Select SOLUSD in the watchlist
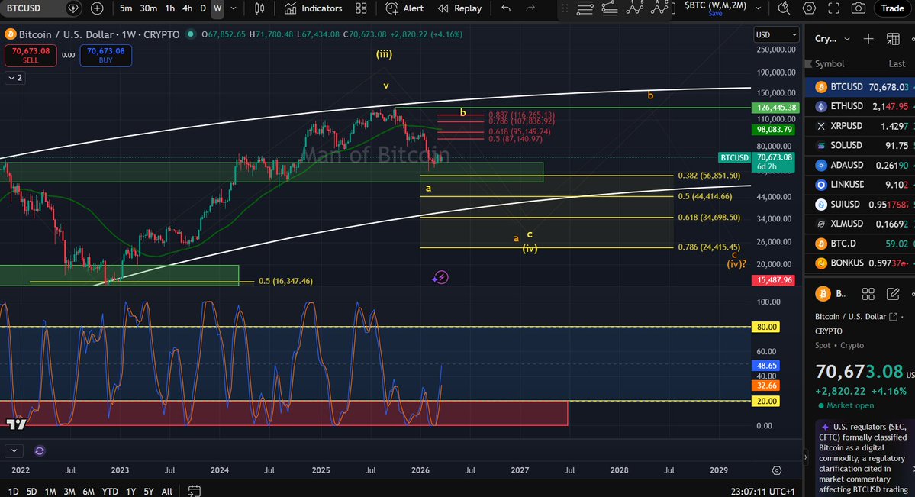The image size is (915, 497). (x=860, y=145)
